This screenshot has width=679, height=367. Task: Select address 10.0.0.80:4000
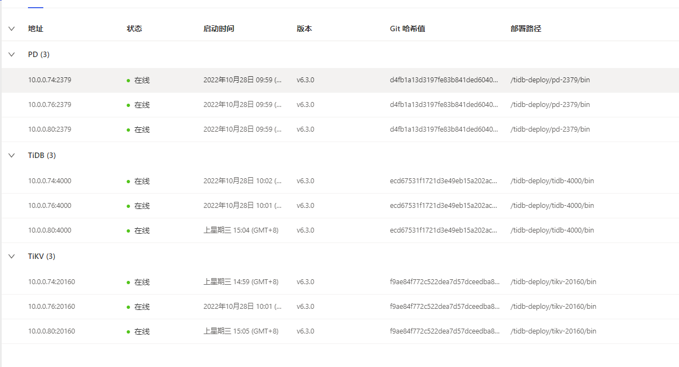tap(50, 230)
